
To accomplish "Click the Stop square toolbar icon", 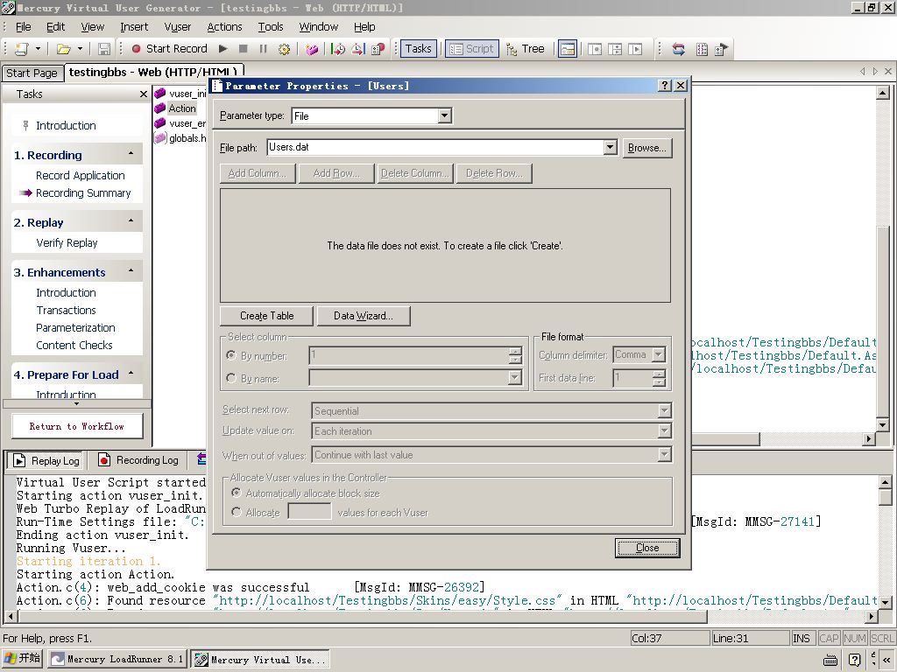I will pyautogui.click(x=244, y=49).
